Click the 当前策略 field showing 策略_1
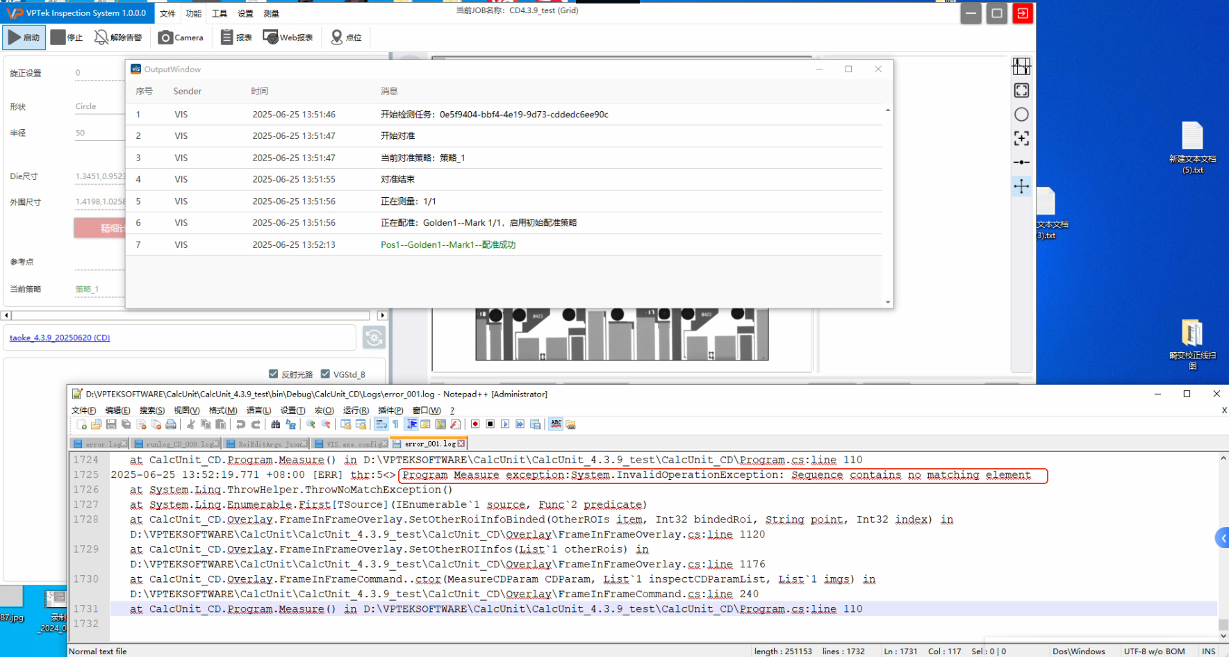This screenshot has width=1229, height=657. point(99,289)
